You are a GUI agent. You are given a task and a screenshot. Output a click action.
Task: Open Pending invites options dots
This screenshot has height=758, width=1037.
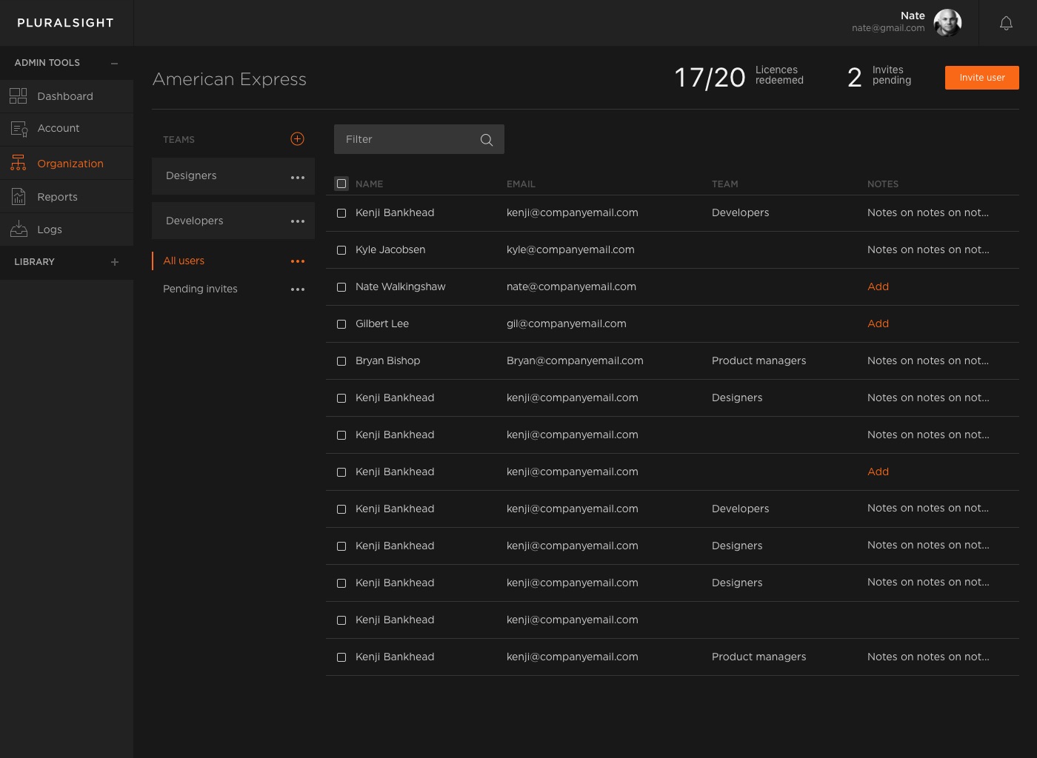point(298,289)
